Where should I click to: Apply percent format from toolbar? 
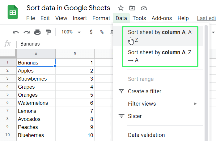(x=102, y=32)
